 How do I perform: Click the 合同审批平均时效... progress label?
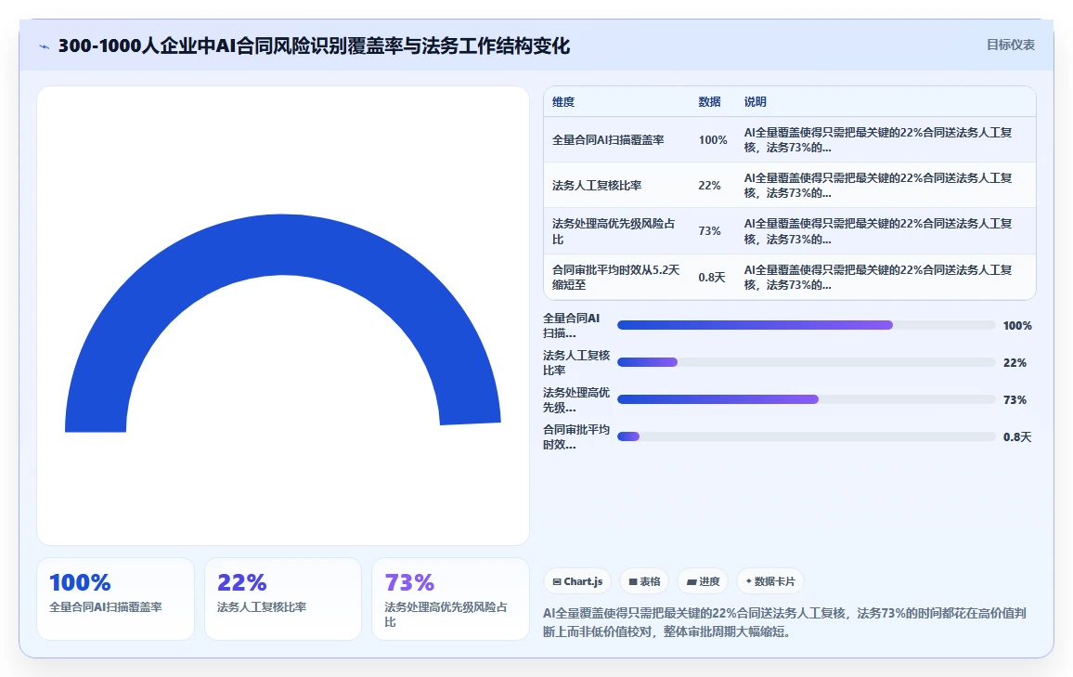tap(576, 436)
